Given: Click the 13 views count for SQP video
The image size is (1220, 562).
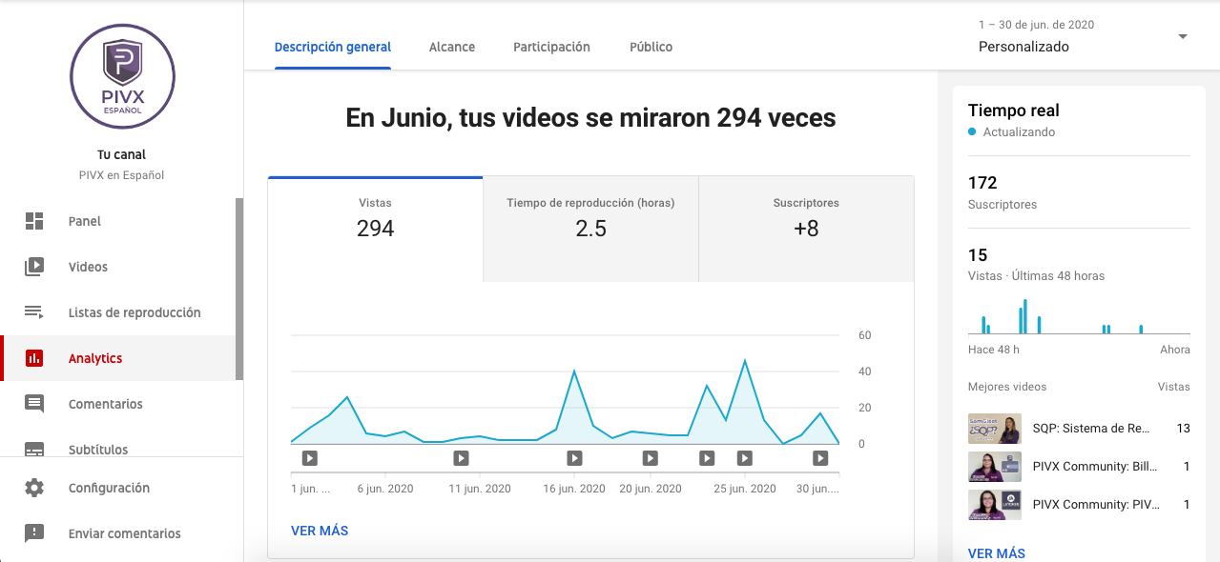Looking at the screenshot, I should 1183,429.
